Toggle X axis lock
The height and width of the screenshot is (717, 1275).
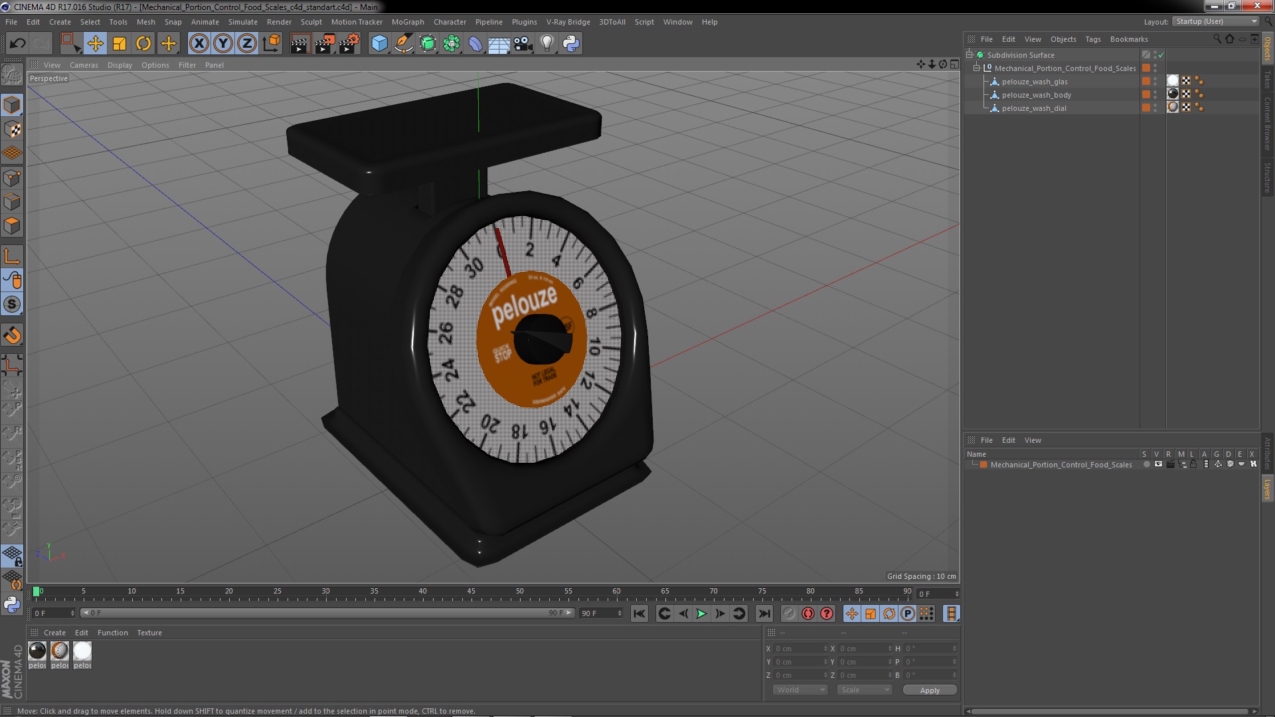coord(199,44)
